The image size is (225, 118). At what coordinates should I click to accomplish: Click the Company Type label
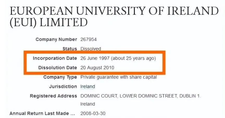point(60,77)
